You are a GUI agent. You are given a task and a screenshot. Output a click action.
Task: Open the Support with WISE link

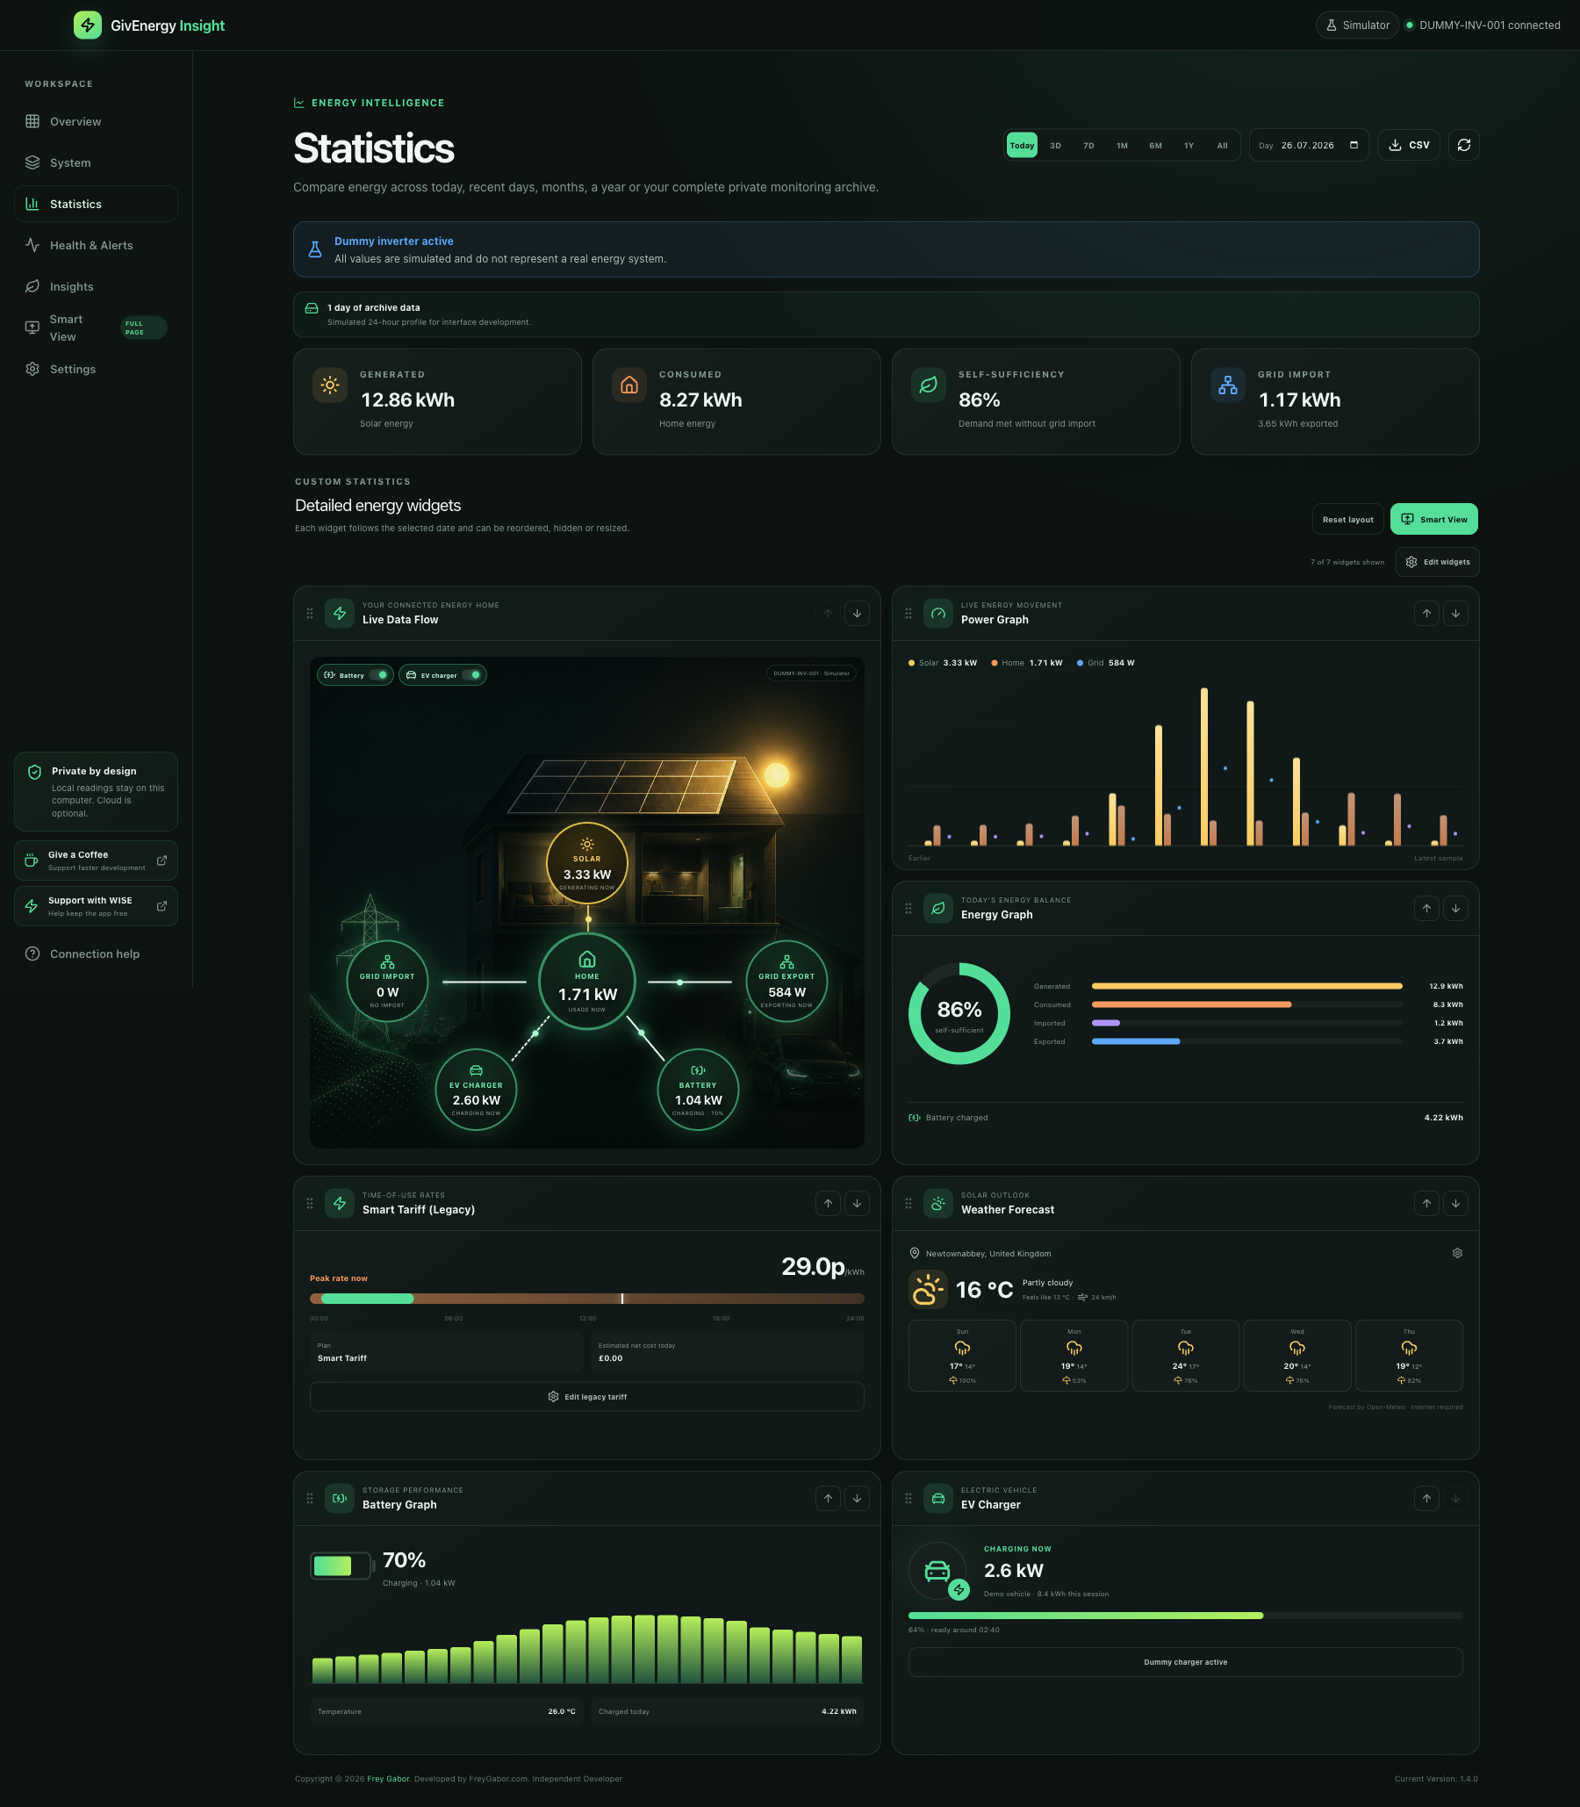[95, 907]
